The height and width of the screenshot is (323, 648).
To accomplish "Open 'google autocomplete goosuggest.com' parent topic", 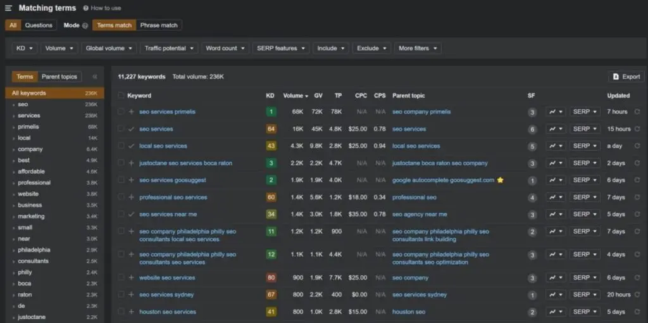I will [x=443, y=180].
